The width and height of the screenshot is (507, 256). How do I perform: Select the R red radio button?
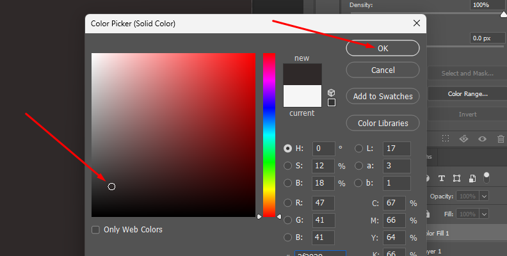288,203
